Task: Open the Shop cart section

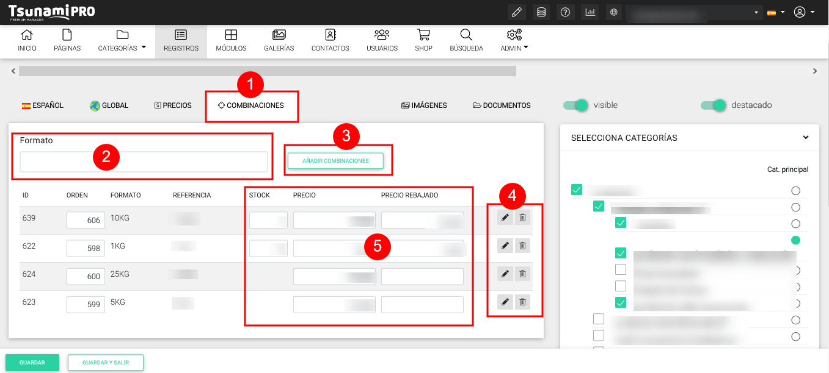Action: point(423,41)
